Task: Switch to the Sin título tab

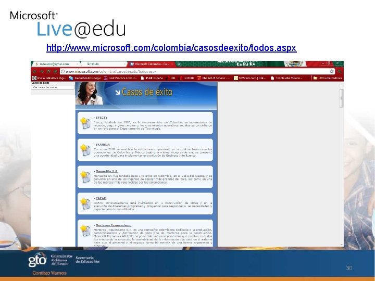Action: click(103, 64)
